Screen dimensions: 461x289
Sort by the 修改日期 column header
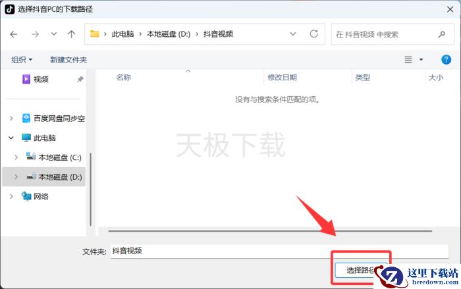pyautogui.click(x=282, y=77)
